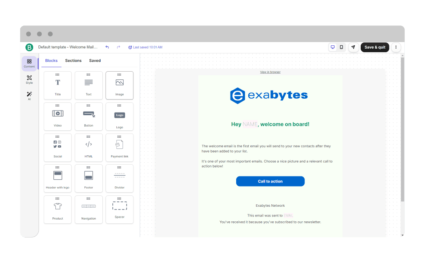The width and height of the screenshot is (425, 263).
Task: Open the AI assistant panel
Action: click(x=29, y=96)
